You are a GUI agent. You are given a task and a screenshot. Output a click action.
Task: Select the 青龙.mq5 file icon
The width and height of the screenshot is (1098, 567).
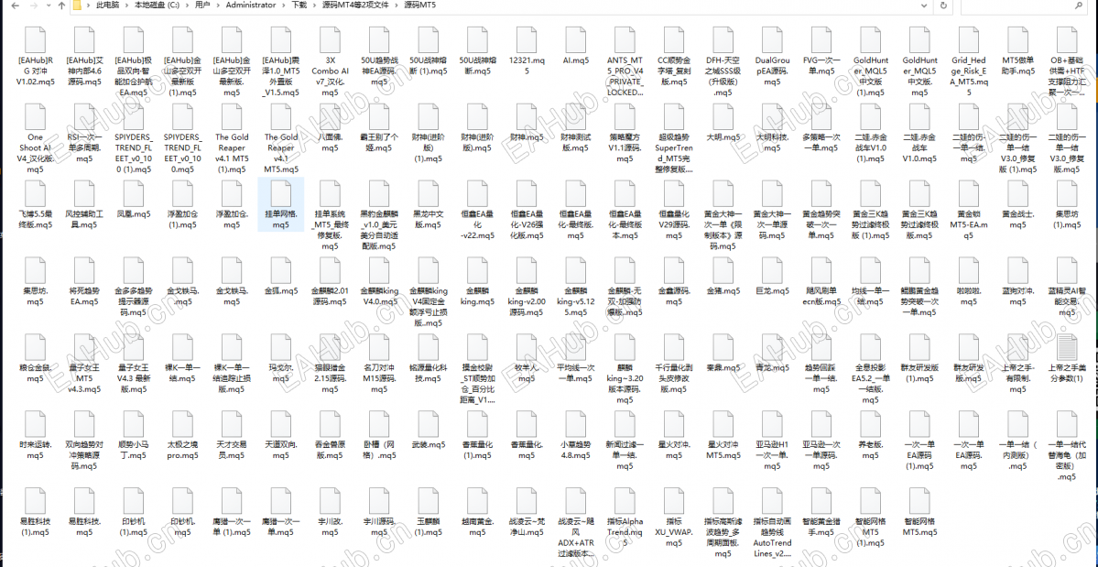click(772, 347)
